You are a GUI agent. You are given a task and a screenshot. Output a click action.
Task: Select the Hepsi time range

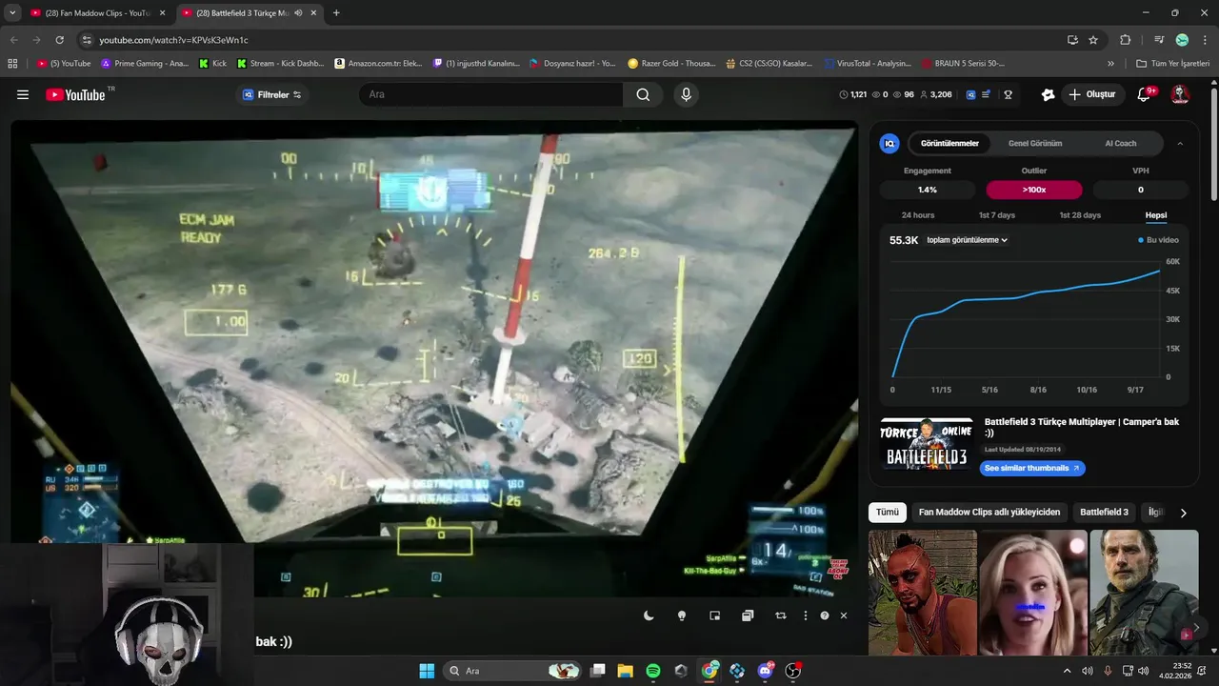[1156, 215]
